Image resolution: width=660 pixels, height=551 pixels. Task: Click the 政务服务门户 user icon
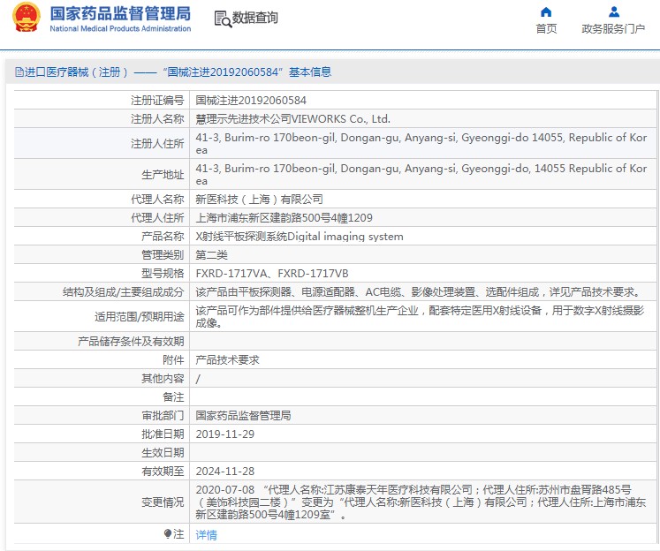pos(614,11)
